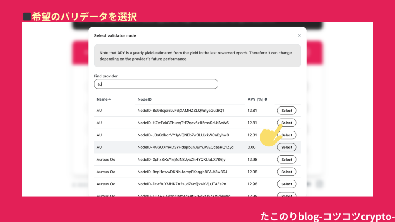Click NodeID-3phxSiKoYMj1dNSJysZhHYQKUbLX786jy entry

point(181,160)
